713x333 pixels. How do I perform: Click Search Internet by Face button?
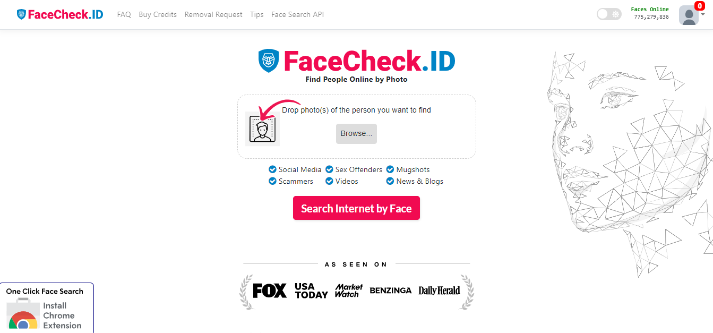tap(356, 208)
